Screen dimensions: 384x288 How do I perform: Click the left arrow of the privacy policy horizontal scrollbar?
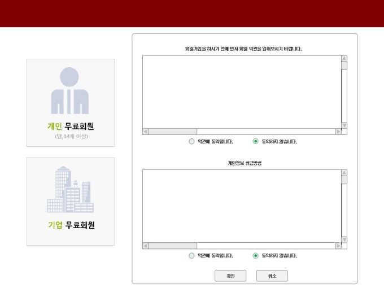146,246
